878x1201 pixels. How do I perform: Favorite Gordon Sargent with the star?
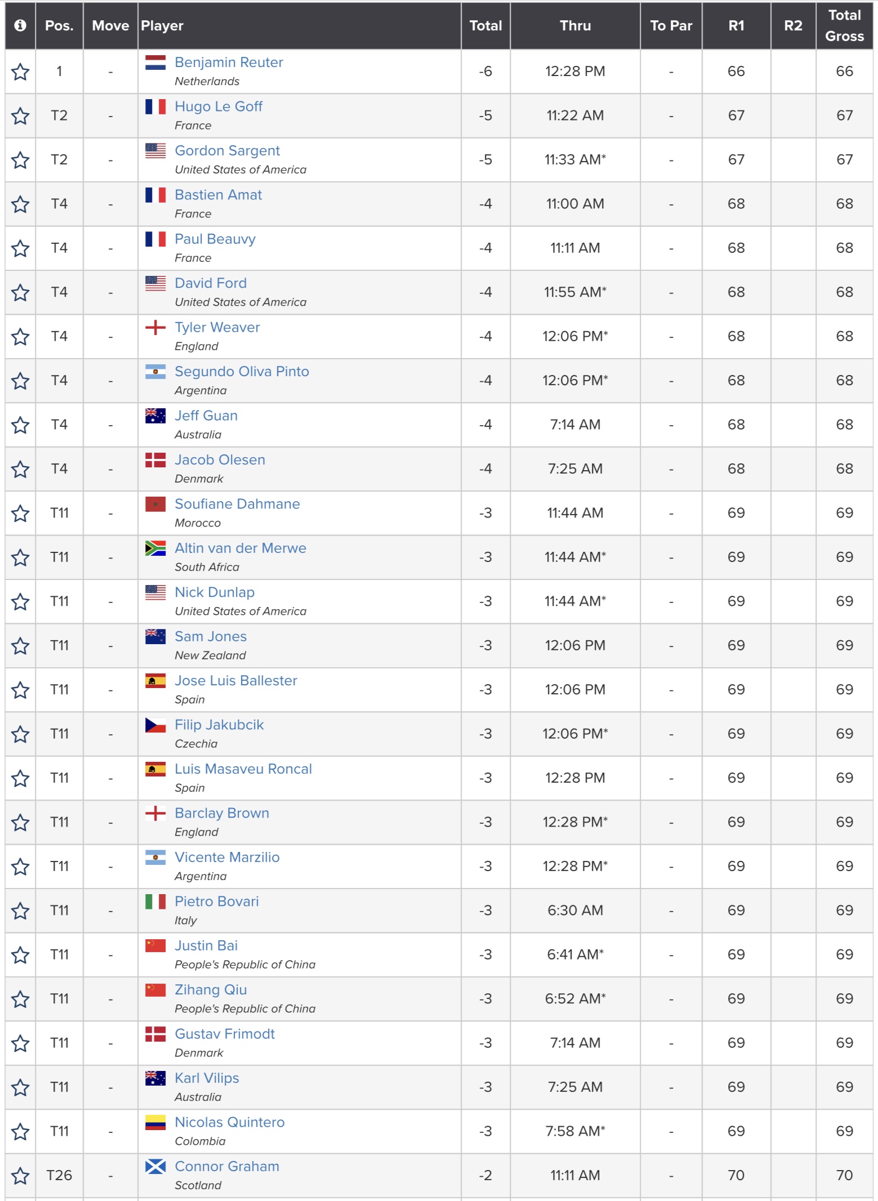click(x=20, y=160)
